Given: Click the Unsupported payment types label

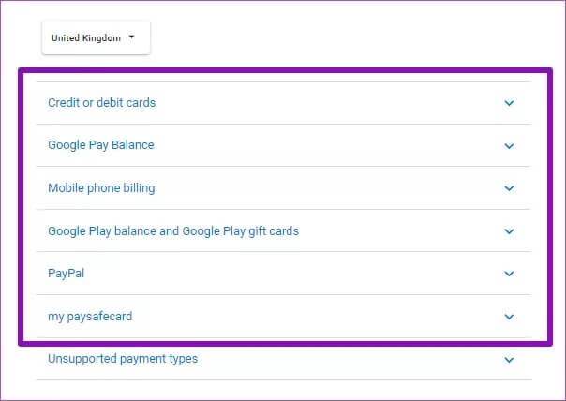Looking at the screenshot, I should click(x=123, y=359).
